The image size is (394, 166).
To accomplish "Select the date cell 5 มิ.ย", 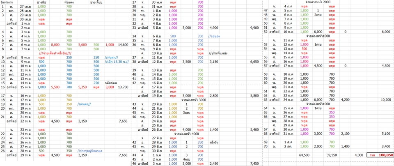I will click(157, 28).
